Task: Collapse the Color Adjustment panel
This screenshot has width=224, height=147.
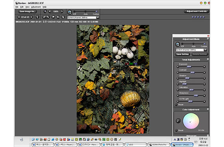Action: click(x=208, y=109)
